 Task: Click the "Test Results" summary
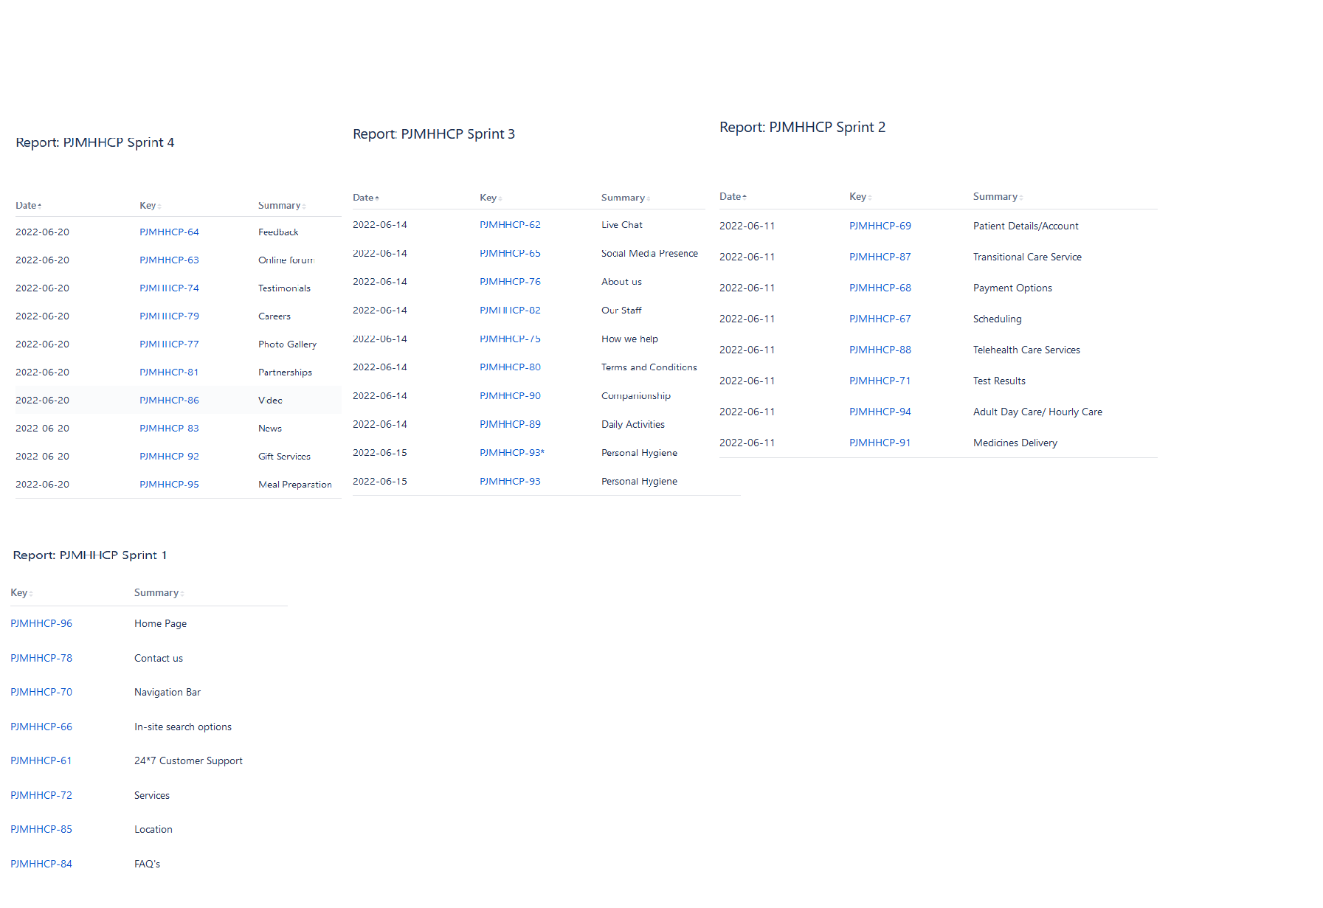tap(999, 381)
